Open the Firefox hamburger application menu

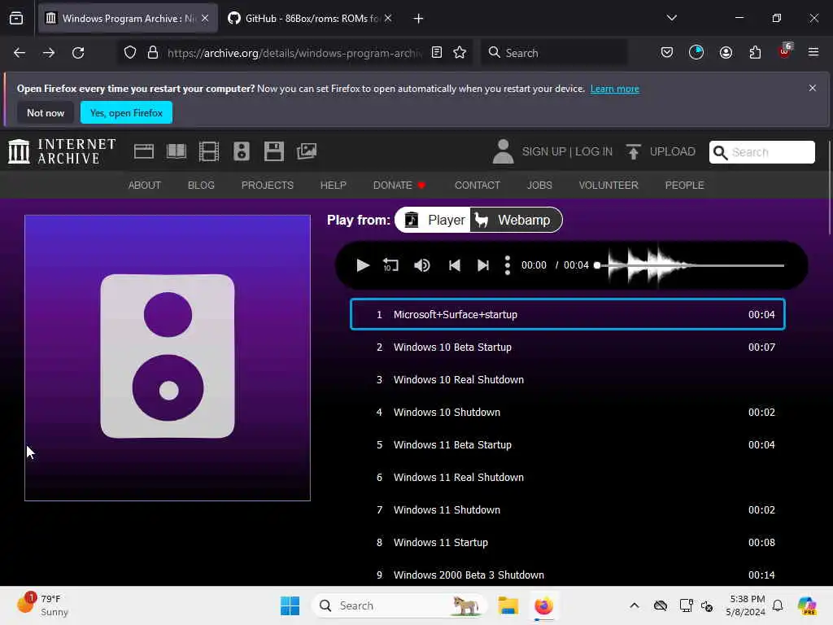pos(813,52)
